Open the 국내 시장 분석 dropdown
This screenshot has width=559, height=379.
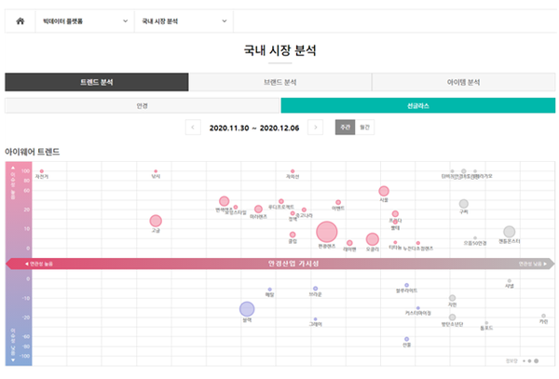coord(183,20)
